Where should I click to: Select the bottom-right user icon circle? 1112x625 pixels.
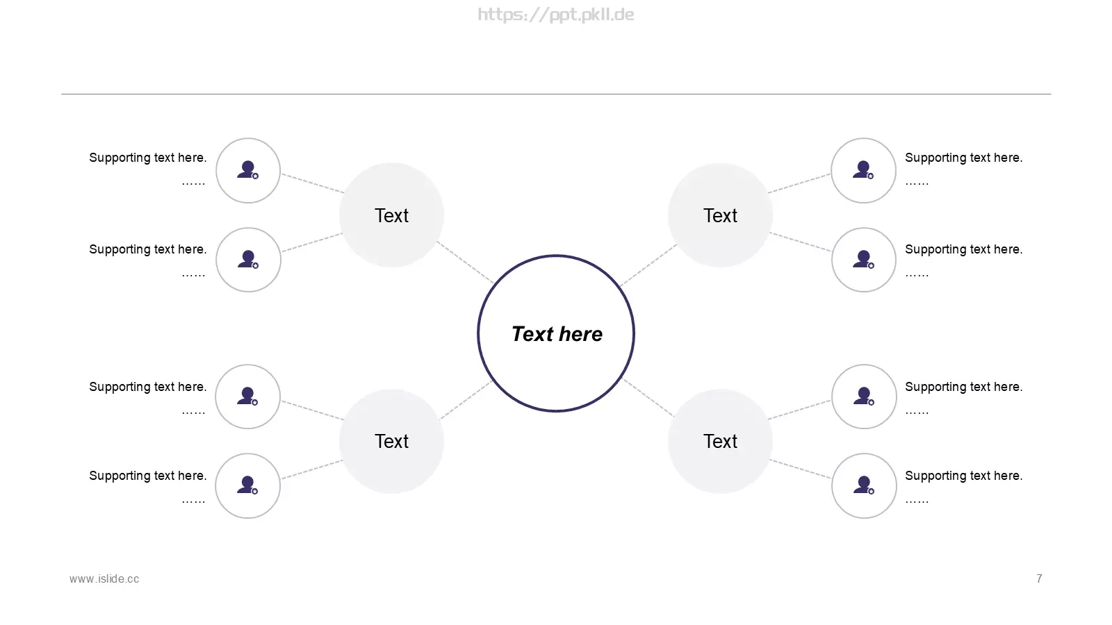click(864, 485)
